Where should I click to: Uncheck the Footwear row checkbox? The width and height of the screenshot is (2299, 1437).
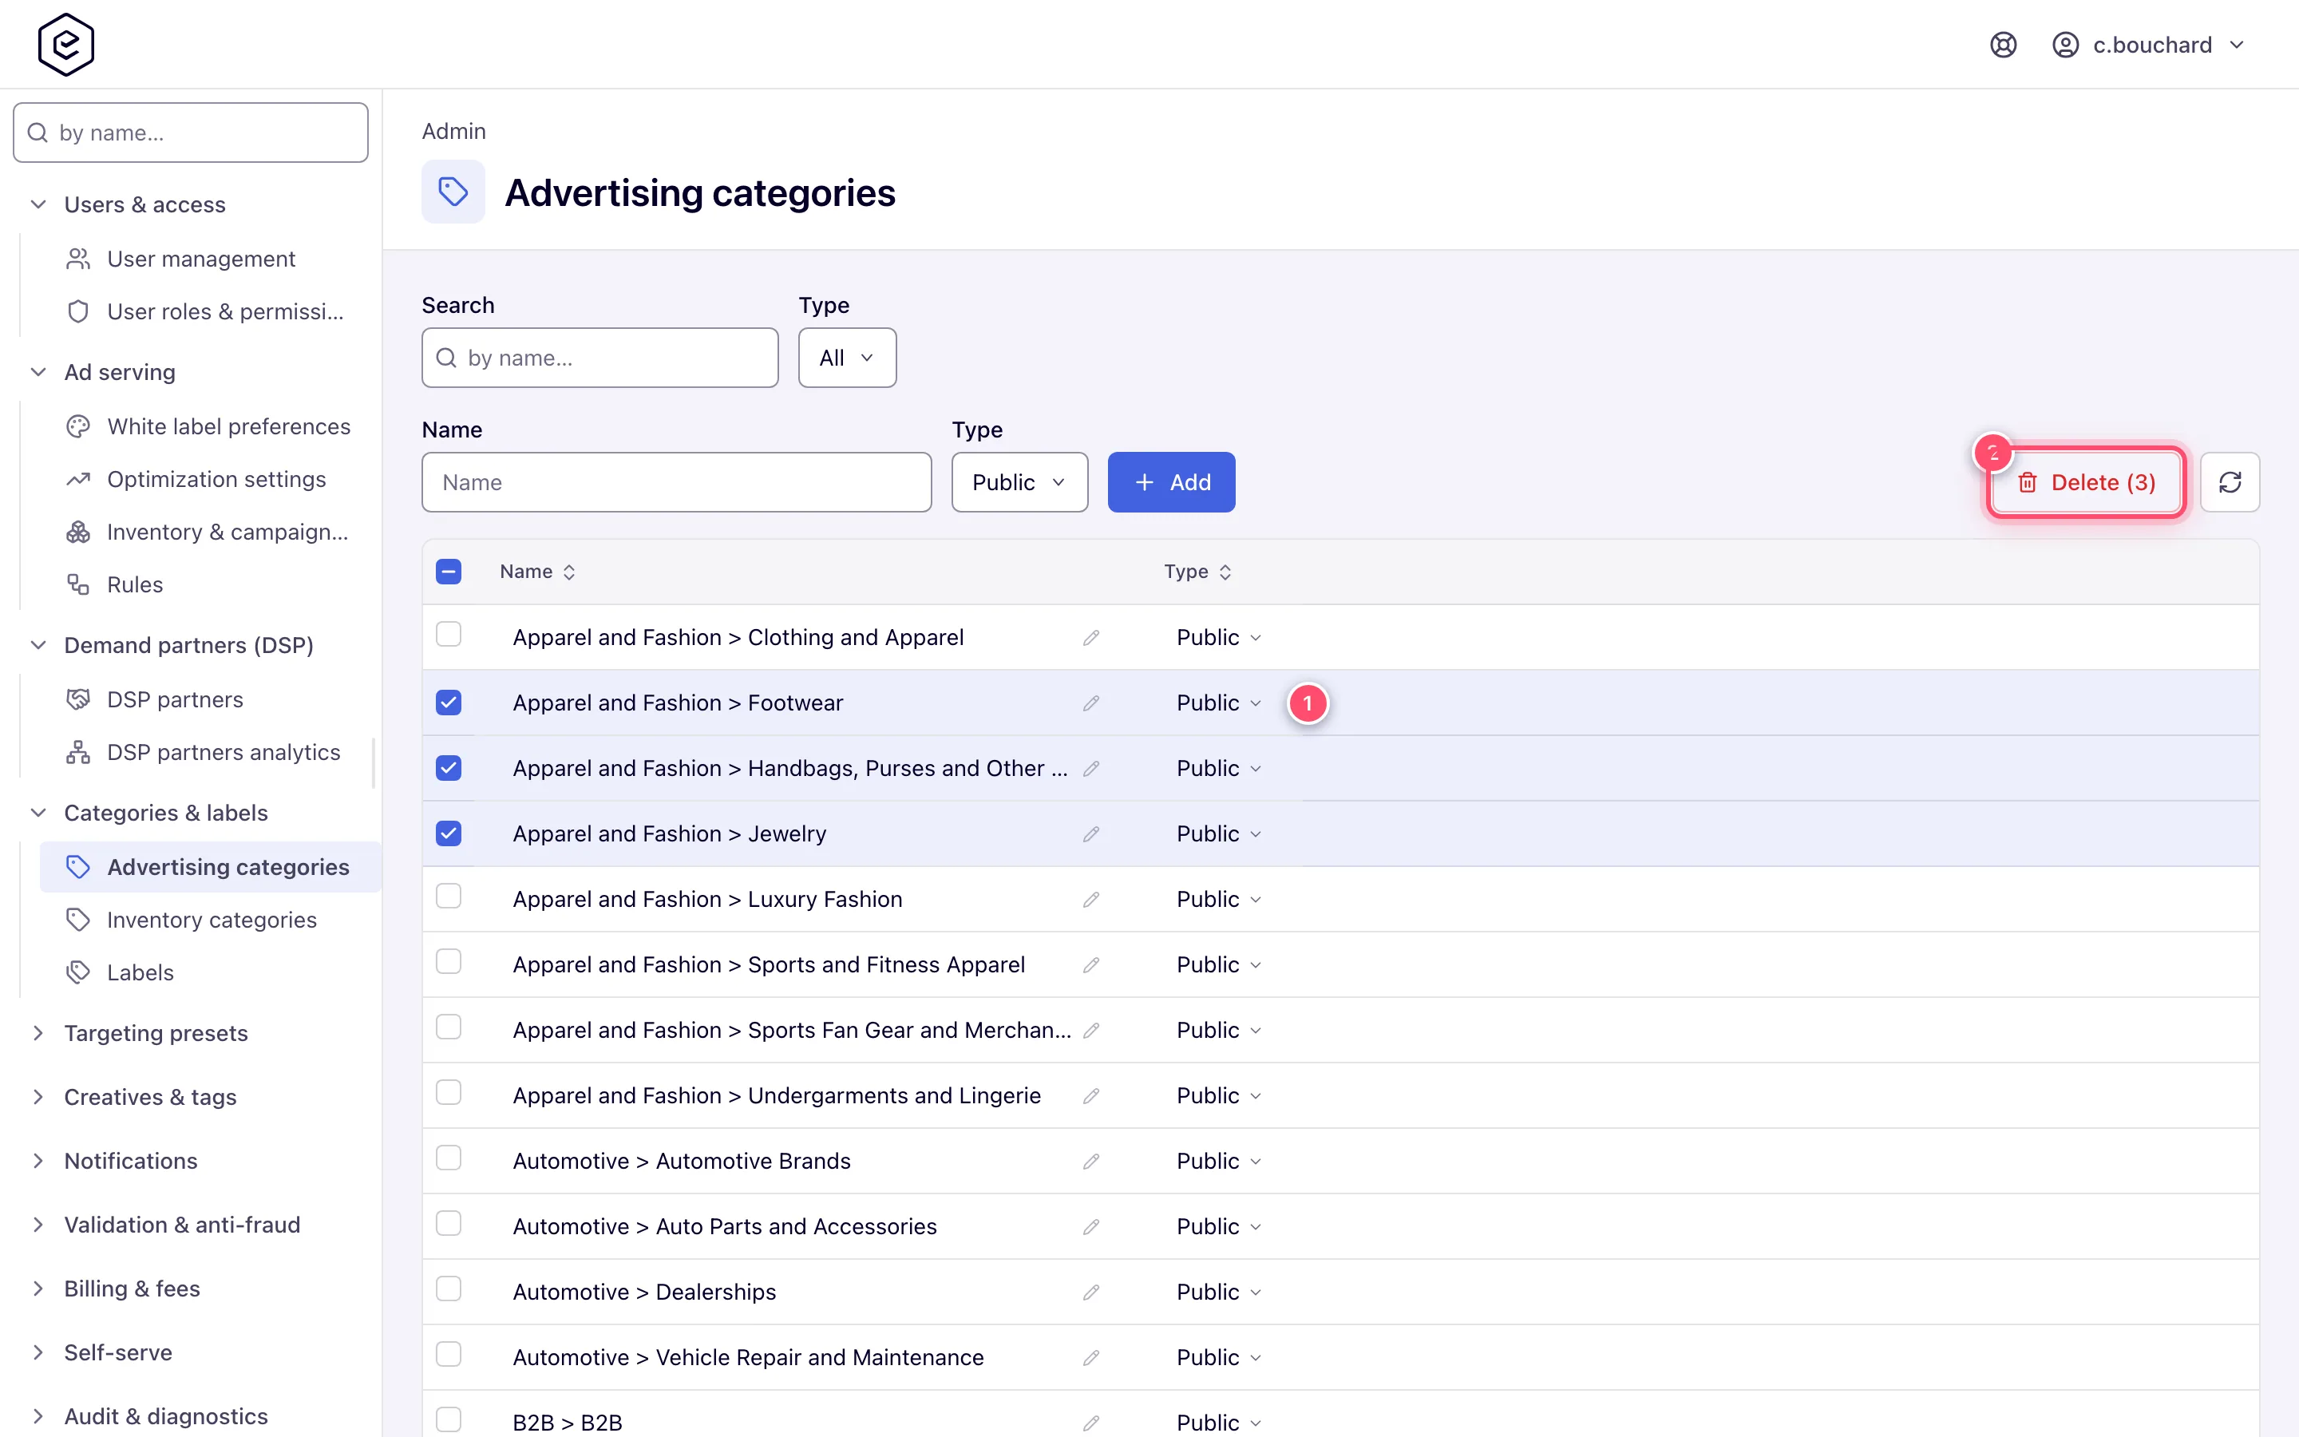[449, 703]
